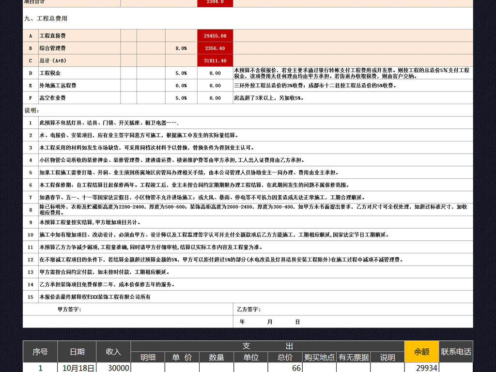Image resolution: width=496 pixels, height=372 pixels.
Task: Click the 联系电话 column header
Action: [x=456, y=352]
